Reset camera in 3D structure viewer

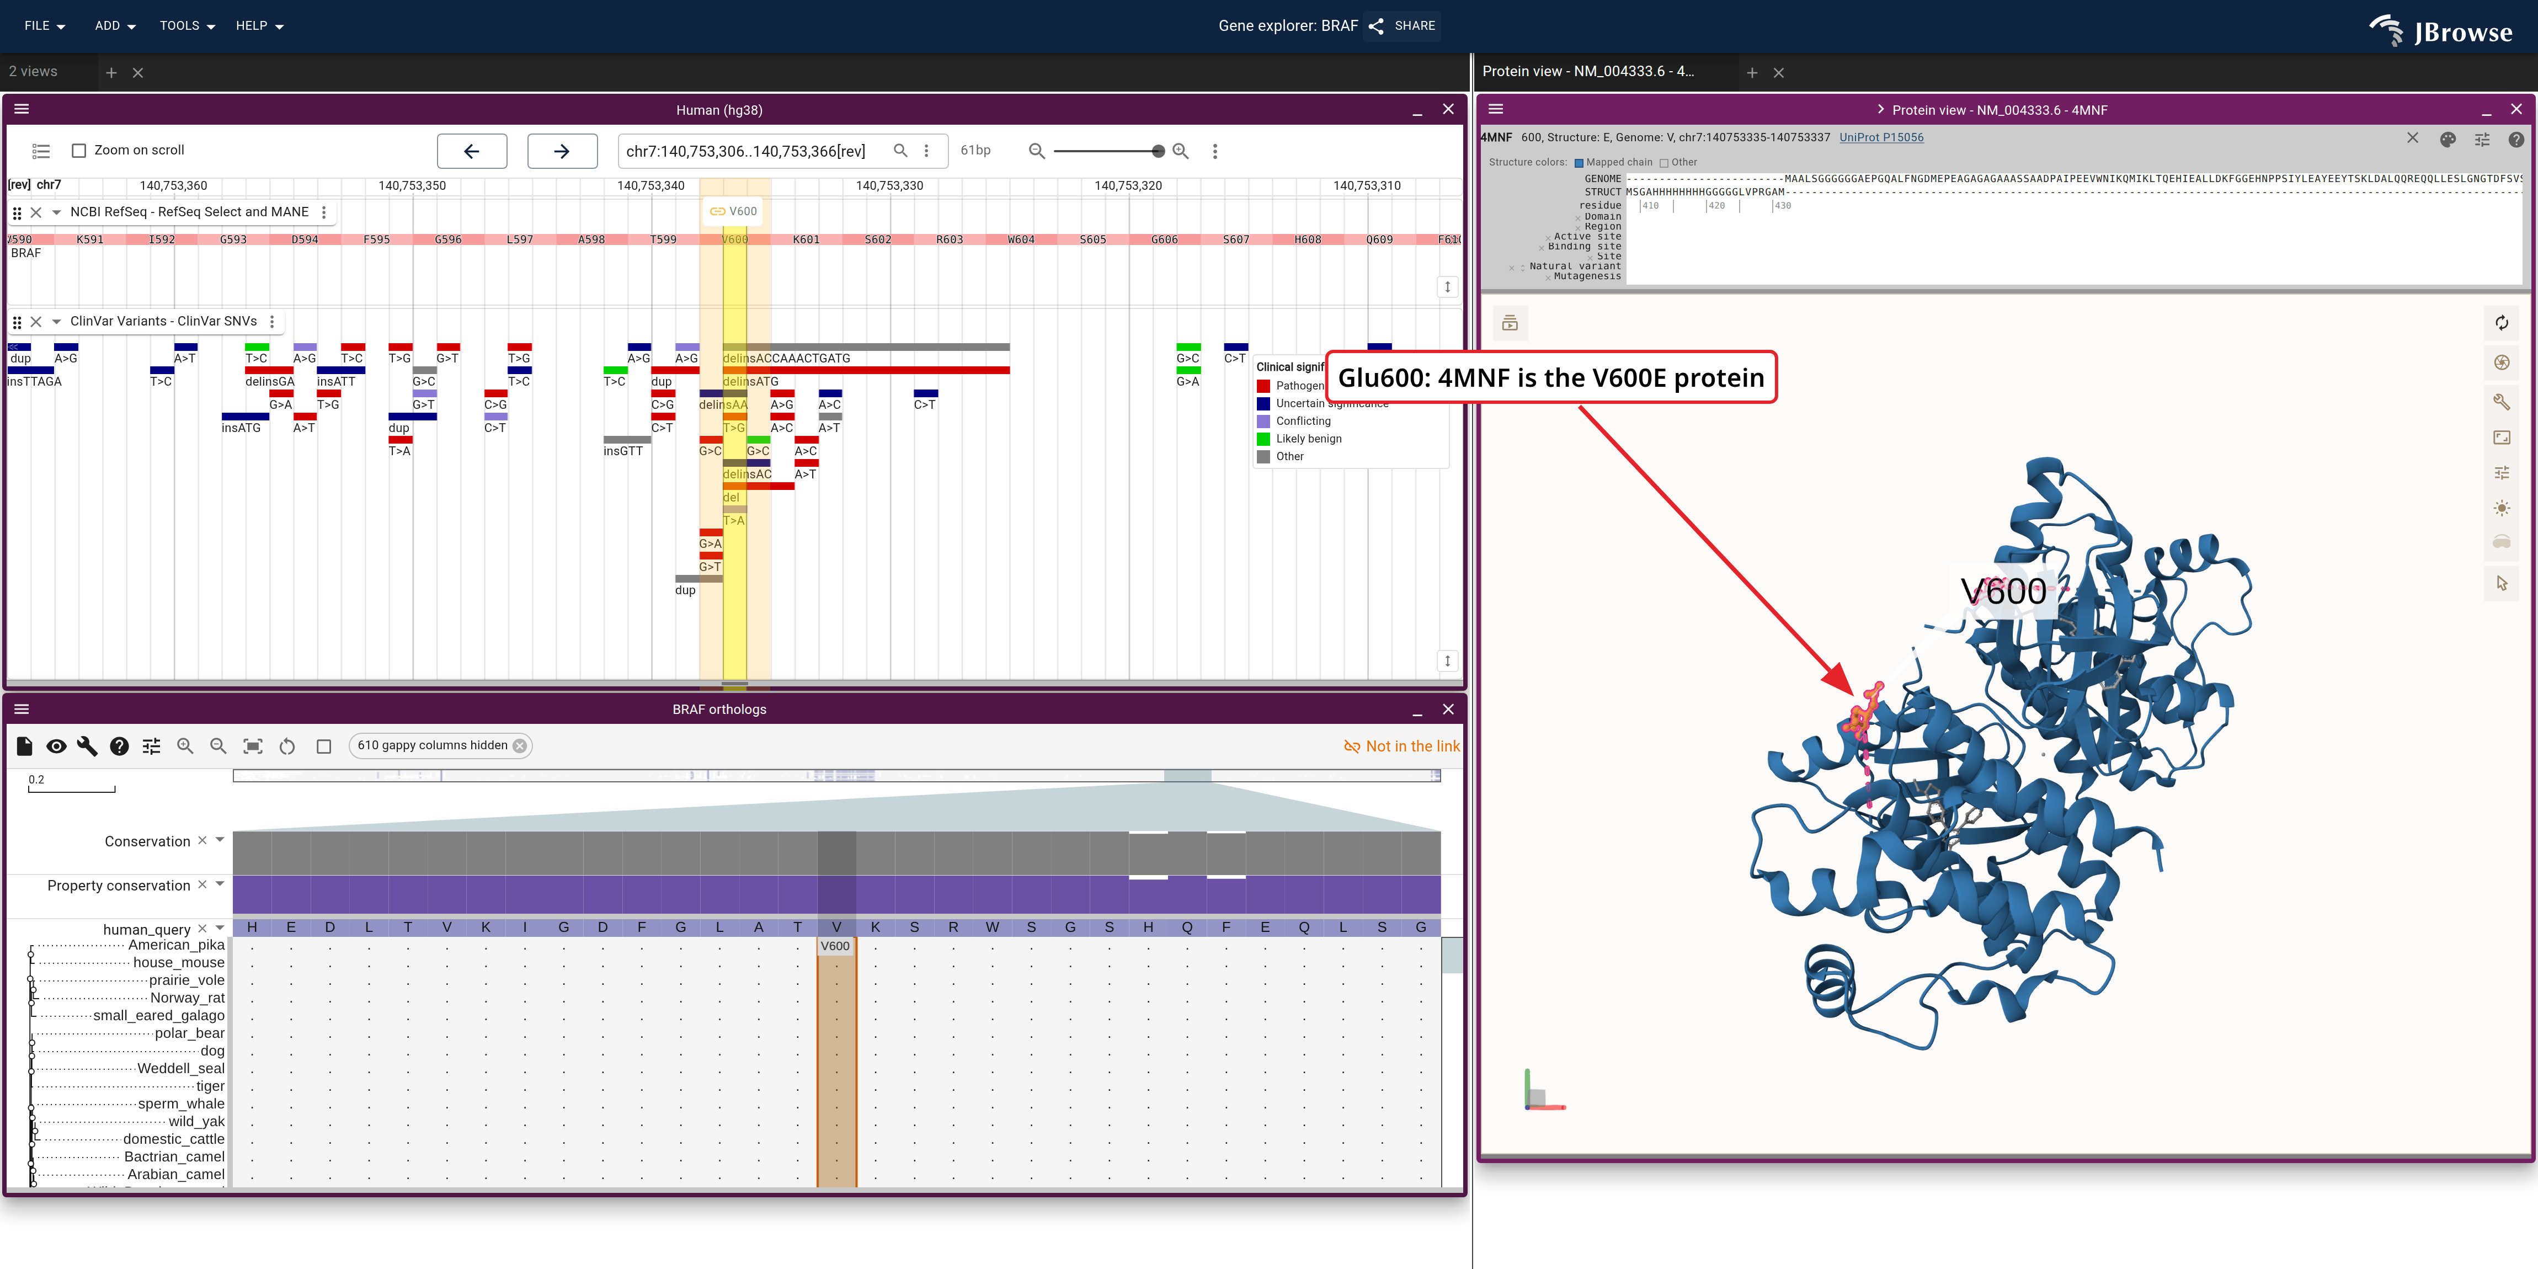click(2502, 323)
